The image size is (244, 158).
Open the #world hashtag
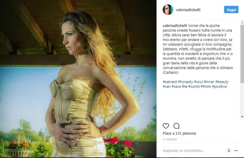194,87
